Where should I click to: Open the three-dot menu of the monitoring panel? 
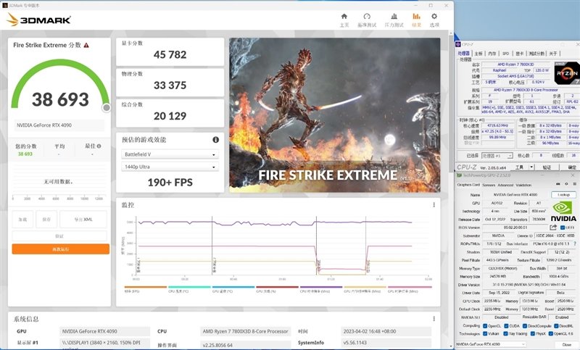434,205
